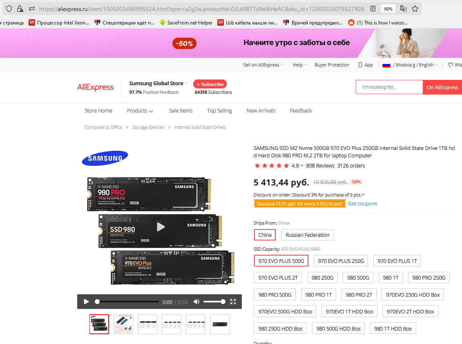Open the Sale Items tab
Image resolution: width=462 pixels, height=344 pixels.
click(181, 110)
